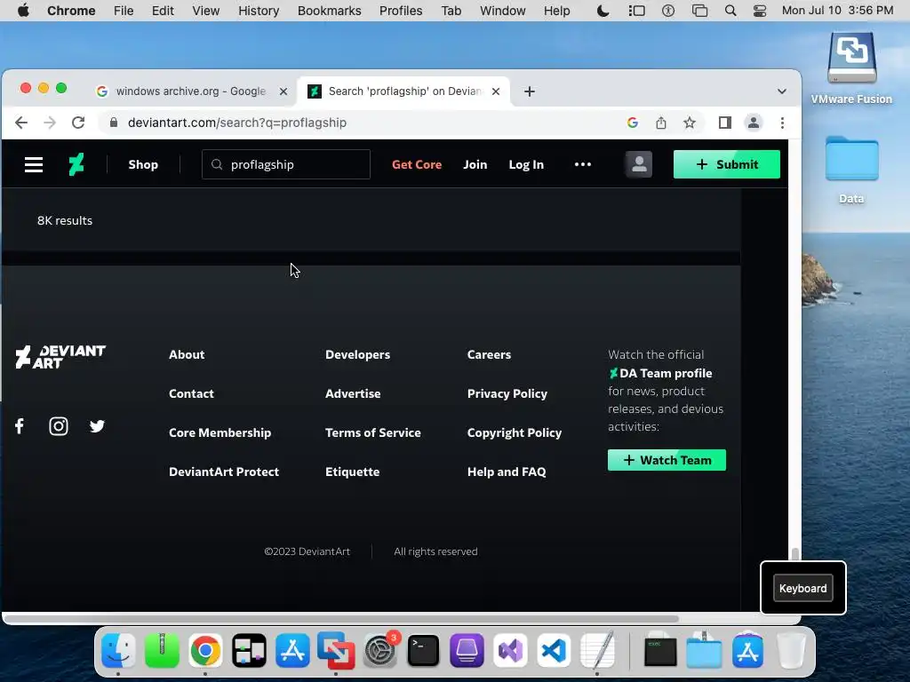View site info via the lock icon
The height and width of the screenshot is (682, 910).
tap(114, 123)
